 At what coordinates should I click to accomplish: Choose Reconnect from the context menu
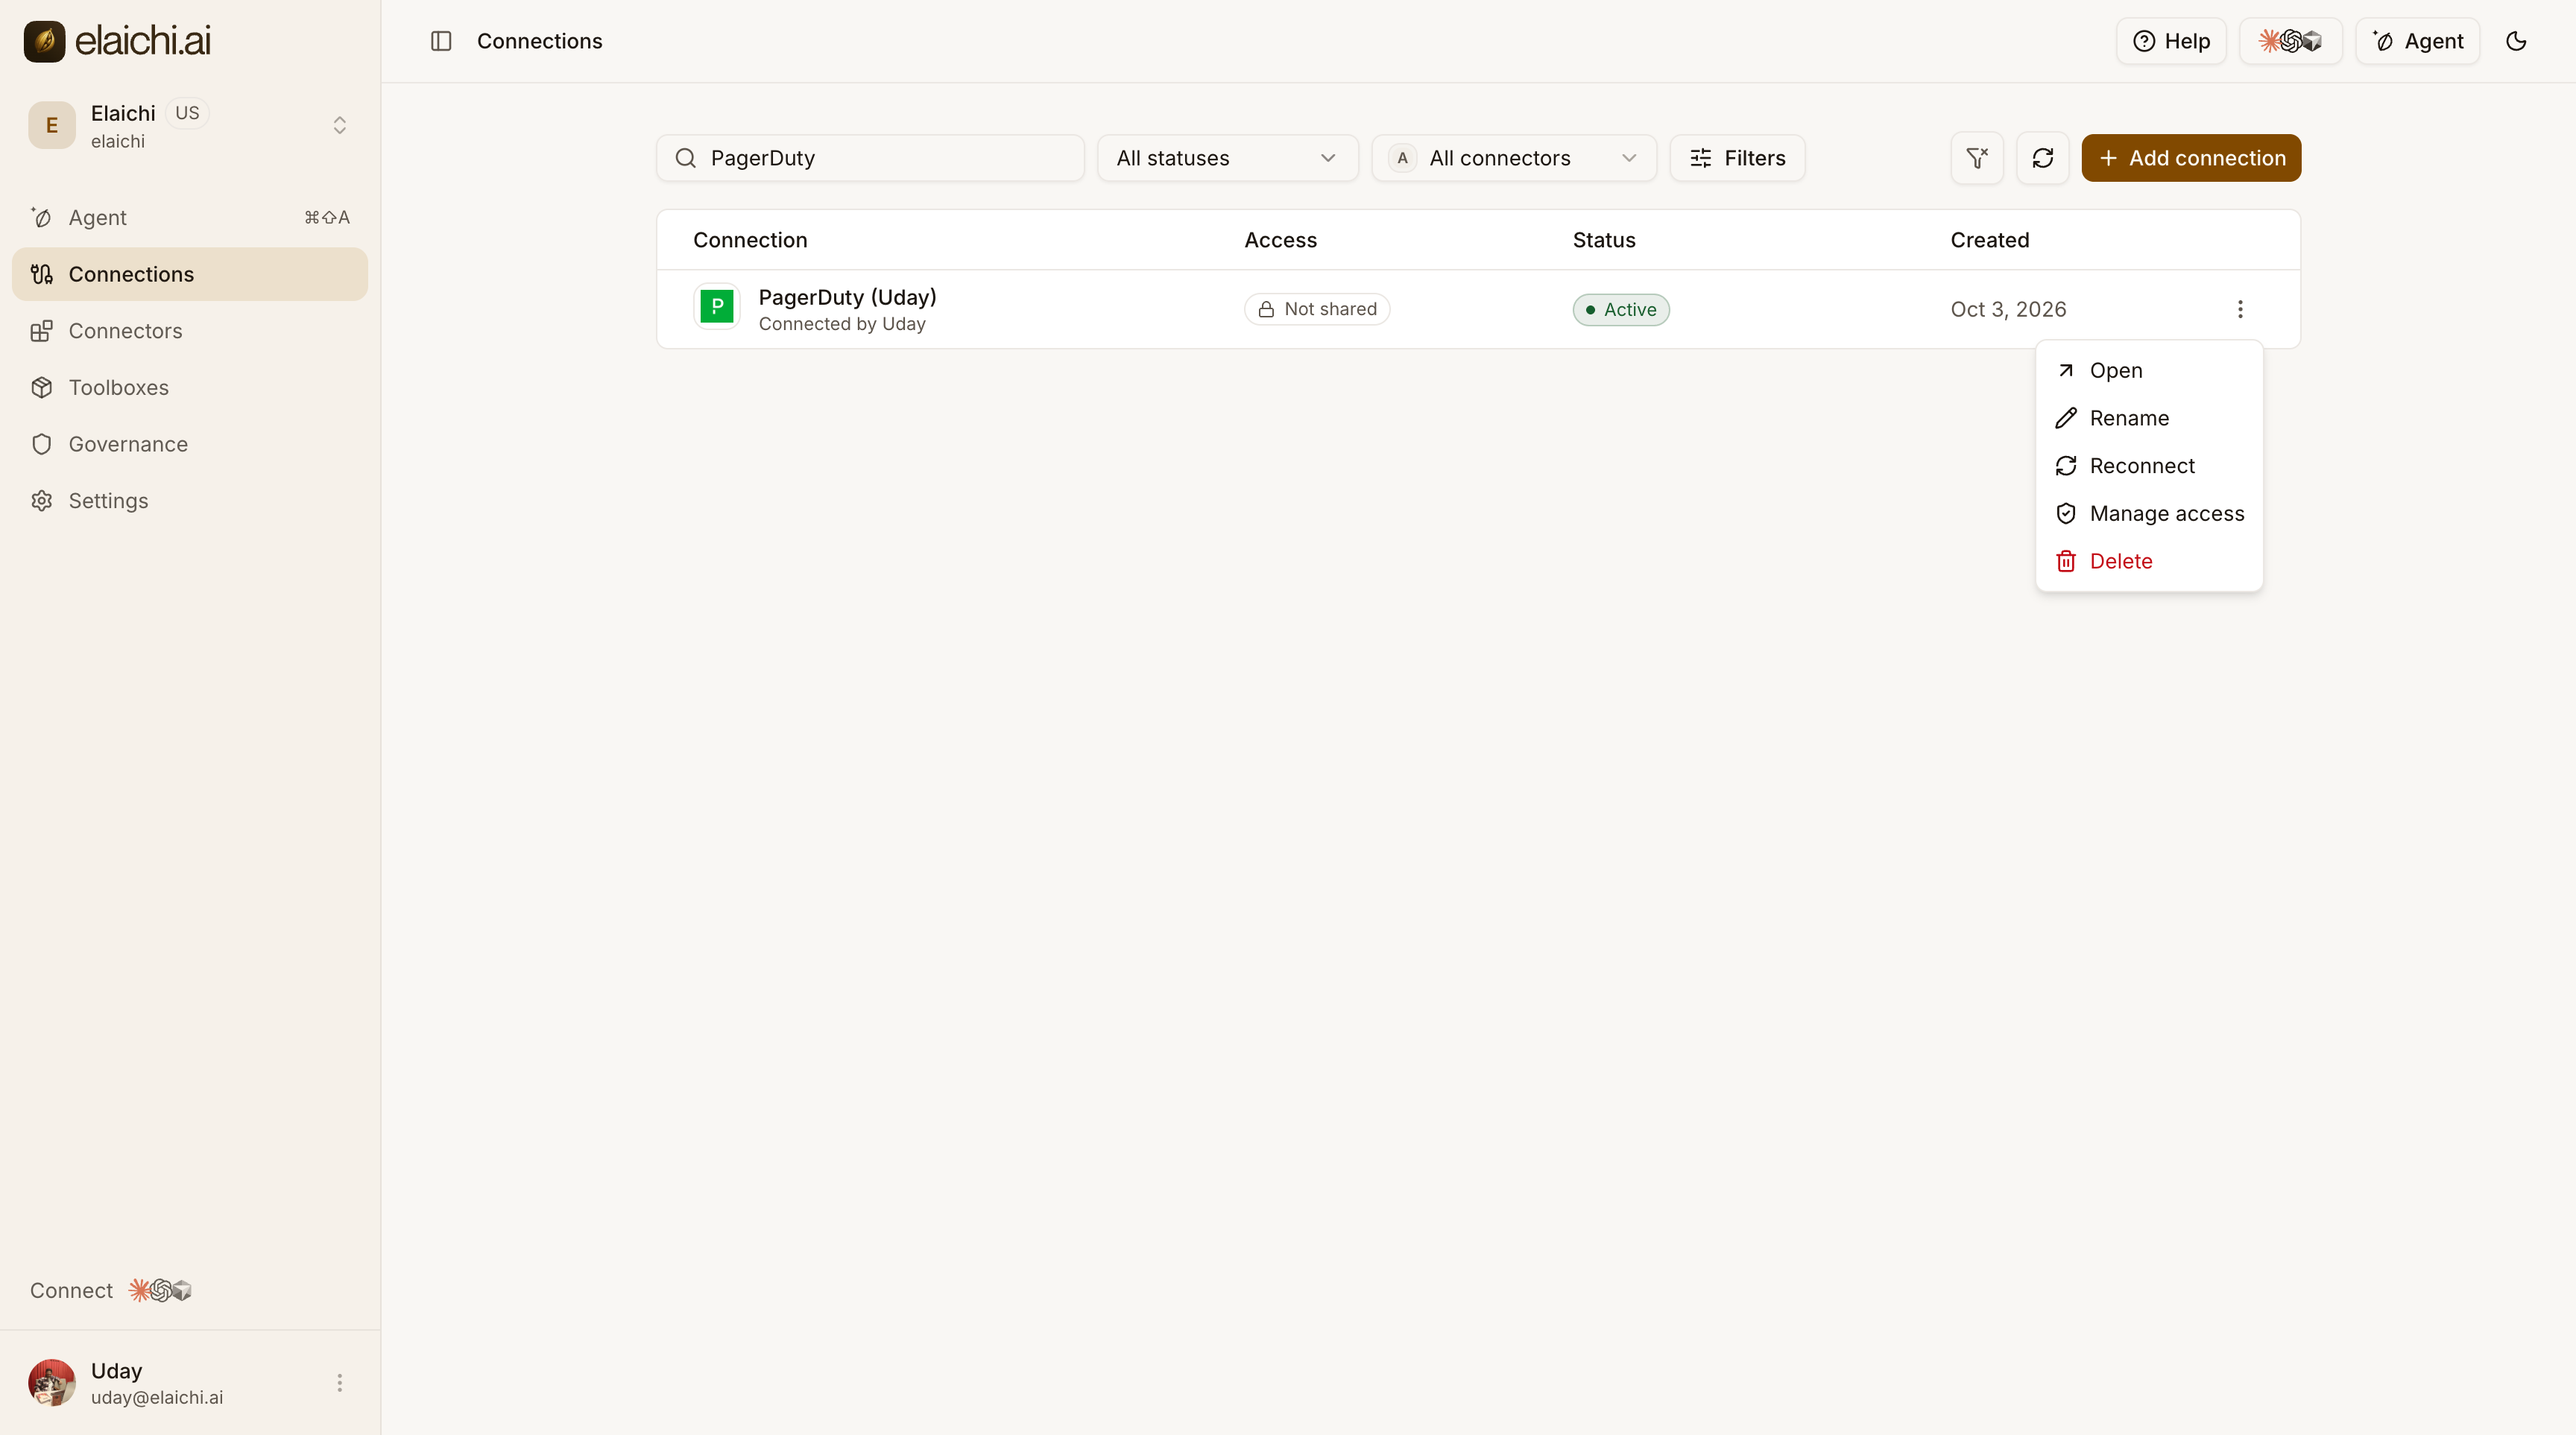[2149, 466]
